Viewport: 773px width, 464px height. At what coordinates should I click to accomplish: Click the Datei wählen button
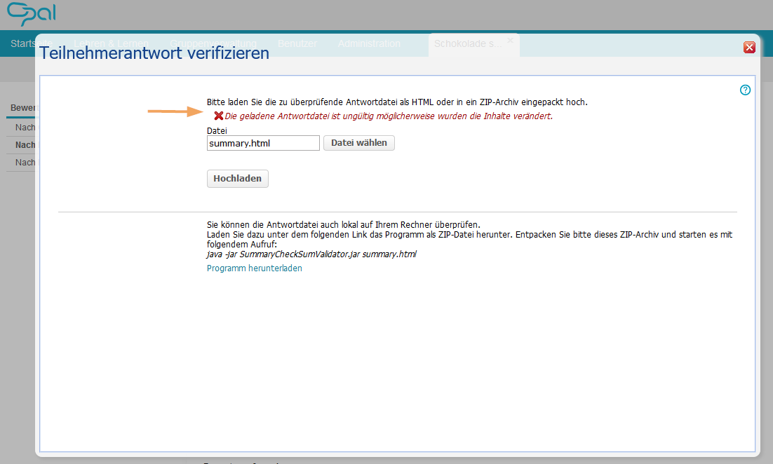tap(359, 143)
